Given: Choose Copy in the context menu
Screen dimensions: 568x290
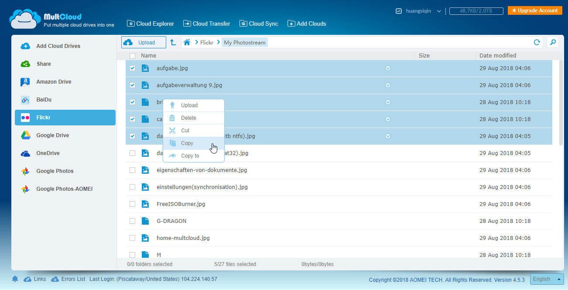Looking at the screenshot, I should coord(187,143).
